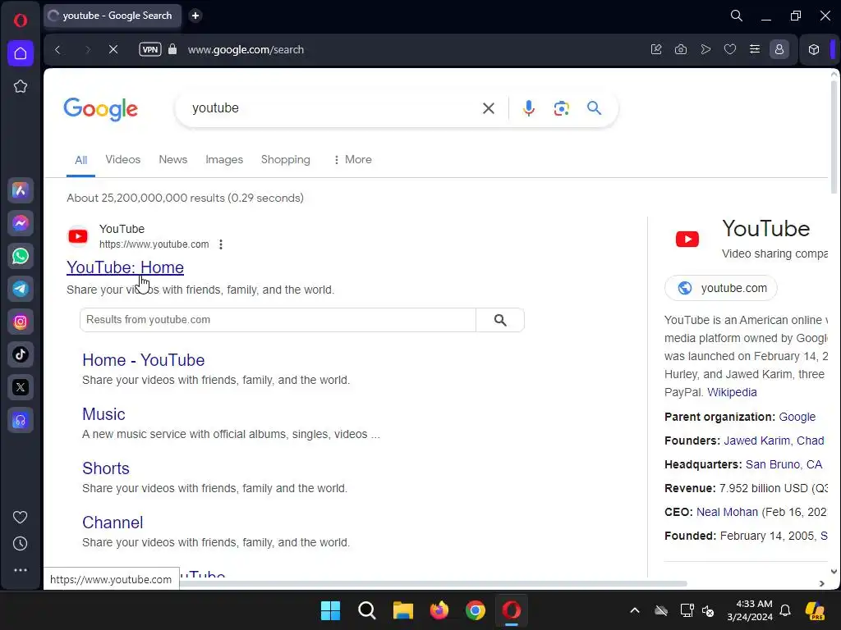Open History clock icon in the sidebar
The image size is (841, 630).
21,544
